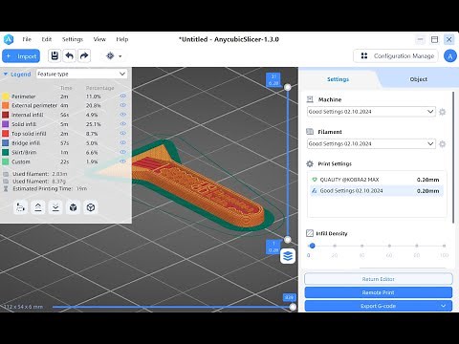Open the Edit menu

[x=47, y=39]
